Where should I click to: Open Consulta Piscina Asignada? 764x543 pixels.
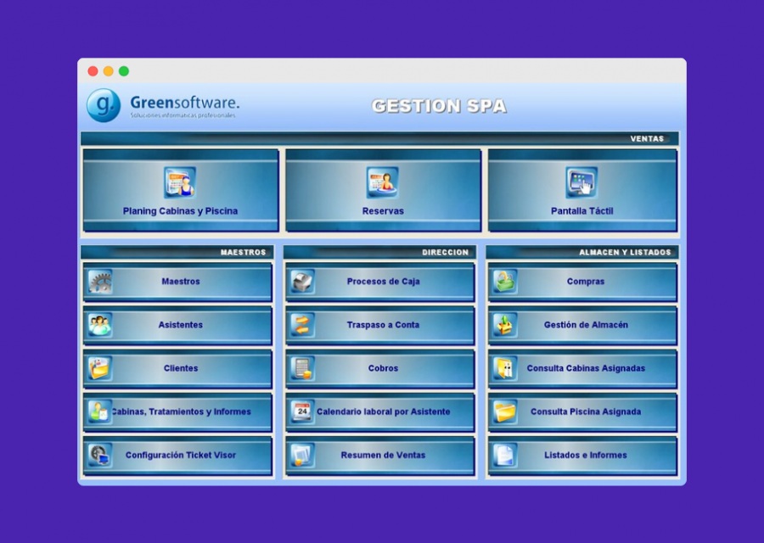pyautogui.click(x=582, y=412)
